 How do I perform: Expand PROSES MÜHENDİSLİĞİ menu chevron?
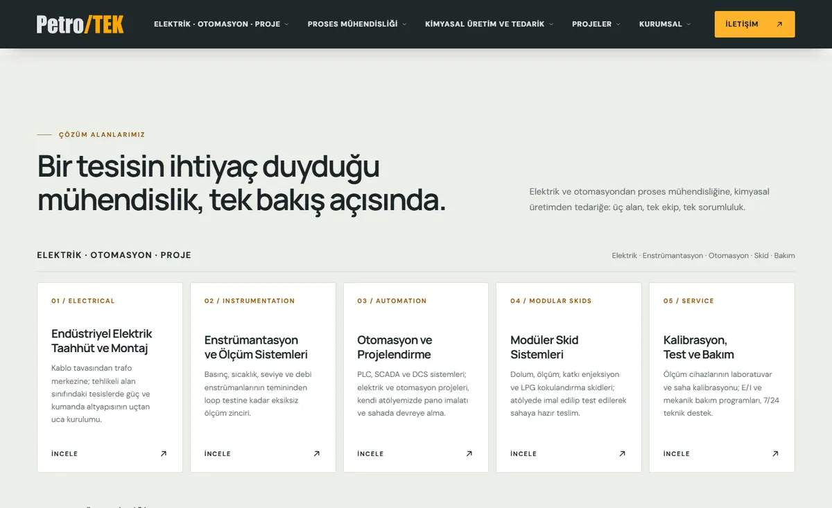tap(404, 24)
